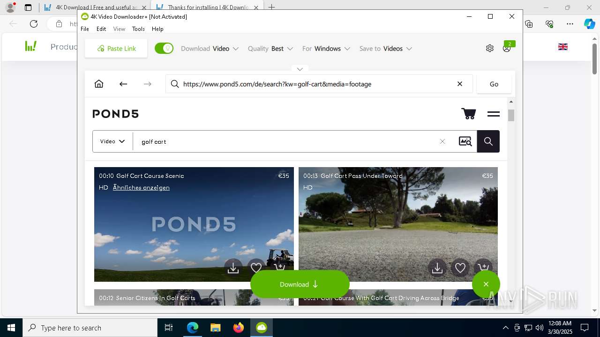Viewport: 600px width, 337px height.
Task: Click the Go button
Action: coord(494,84)
